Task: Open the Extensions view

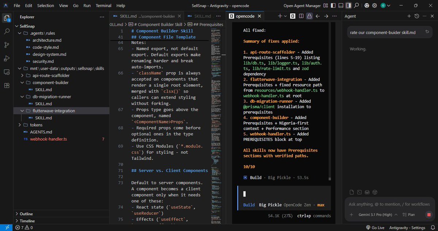Action: click(7, 85)
